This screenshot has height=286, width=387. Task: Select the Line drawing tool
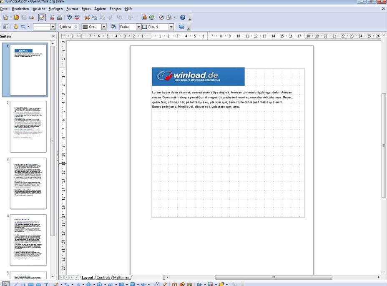click(x=15, y=284)
